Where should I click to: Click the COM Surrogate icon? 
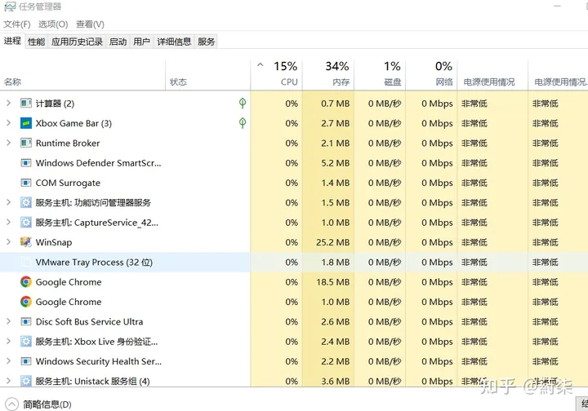26,183
